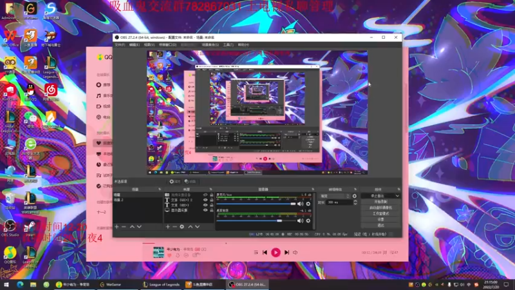Open current song album cover thumbnail
Screen dimensions: 515x290
158,252
